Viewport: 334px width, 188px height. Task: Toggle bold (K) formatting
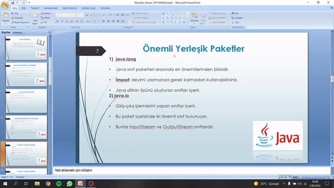click(57, 21)
